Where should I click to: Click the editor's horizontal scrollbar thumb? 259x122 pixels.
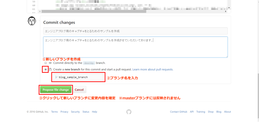coord(94,12)
